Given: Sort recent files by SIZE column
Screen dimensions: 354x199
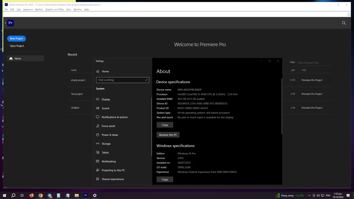Looking at the screenshot, I should pyautogui.click(x=293, y=70).
